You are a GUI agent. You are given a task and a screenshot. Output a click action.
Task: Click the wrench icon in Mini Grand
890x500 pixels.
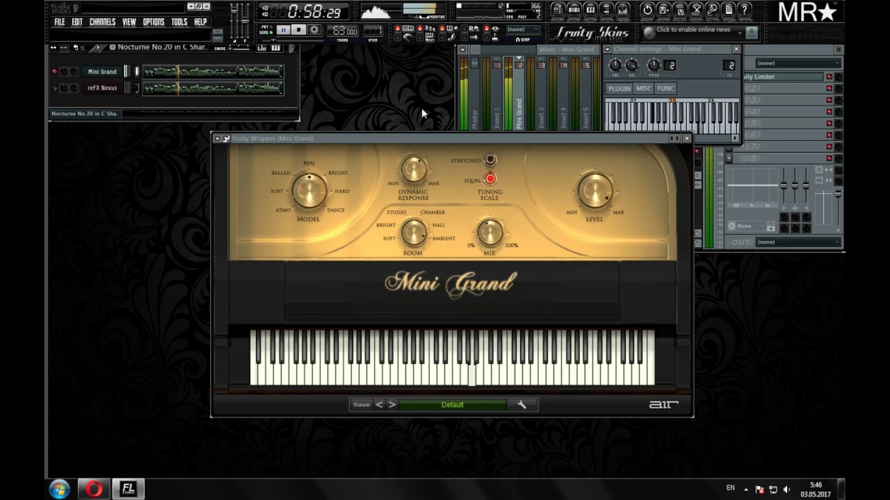coord(521,404)
